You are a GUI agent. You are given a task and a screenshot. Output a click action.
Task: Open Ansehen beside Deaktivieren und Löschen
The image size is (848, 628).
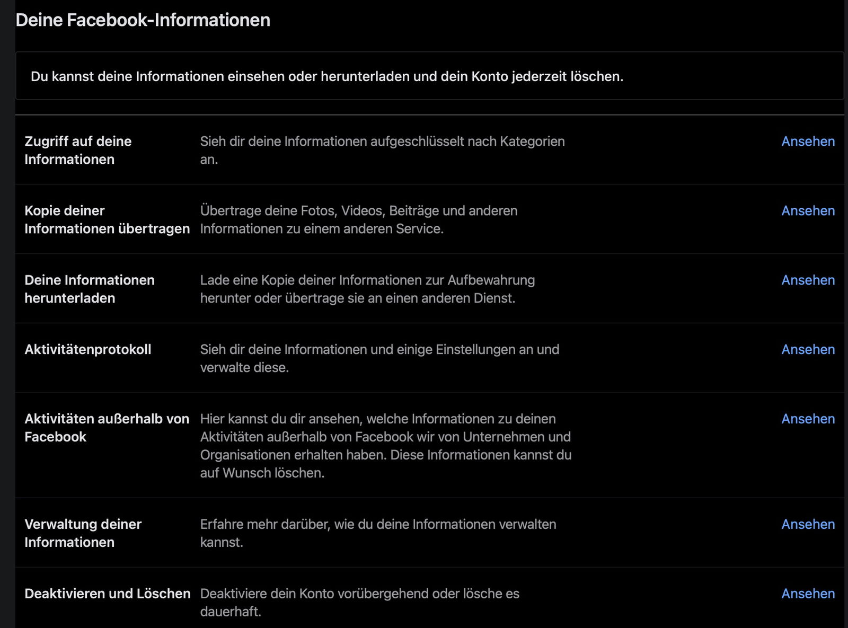point(808,594)
